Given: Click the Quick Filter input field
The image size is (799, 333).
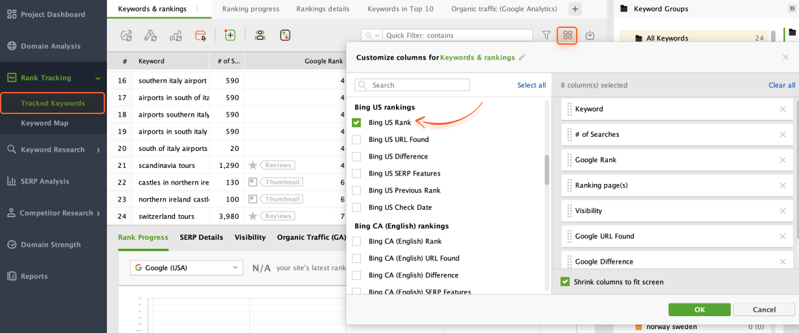Looking at the screenshot, I should pos(457,36).
